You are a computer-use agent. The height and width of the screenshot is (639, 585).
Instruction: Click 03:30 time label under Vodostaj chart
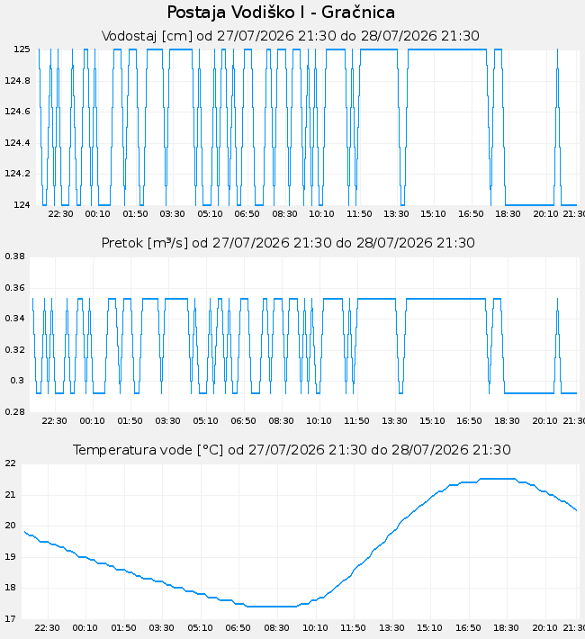click(172, 214)
